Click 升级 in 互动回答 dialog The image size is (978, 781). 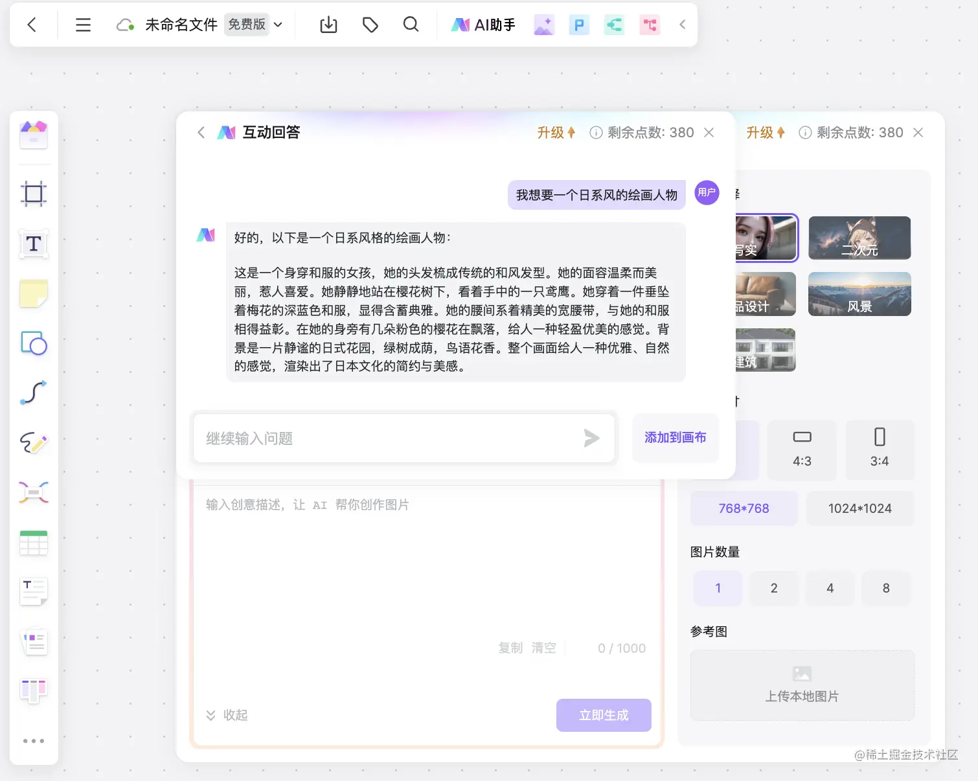[x=556, y=133]
